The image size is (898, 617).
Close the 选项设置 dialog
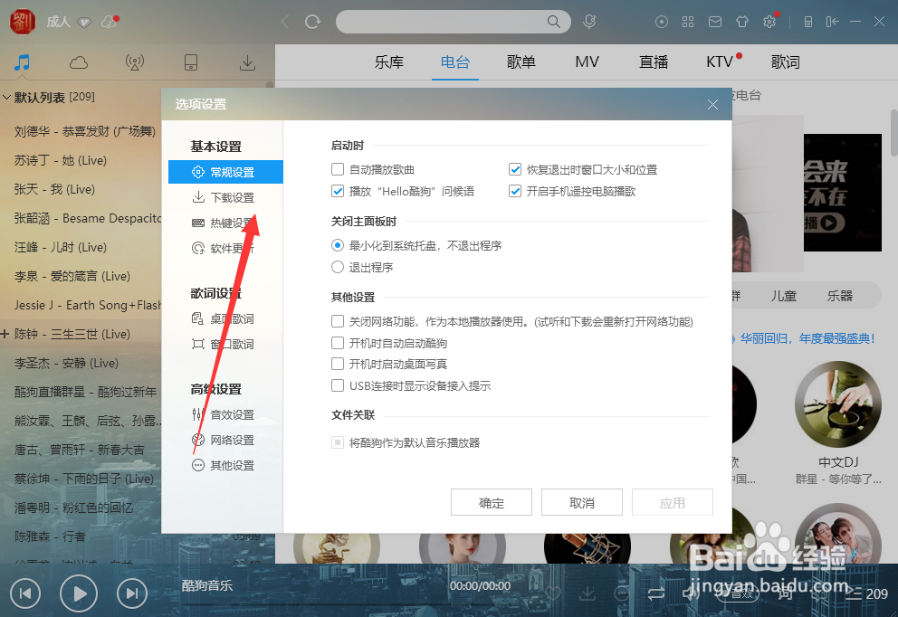tap(712, 104)
